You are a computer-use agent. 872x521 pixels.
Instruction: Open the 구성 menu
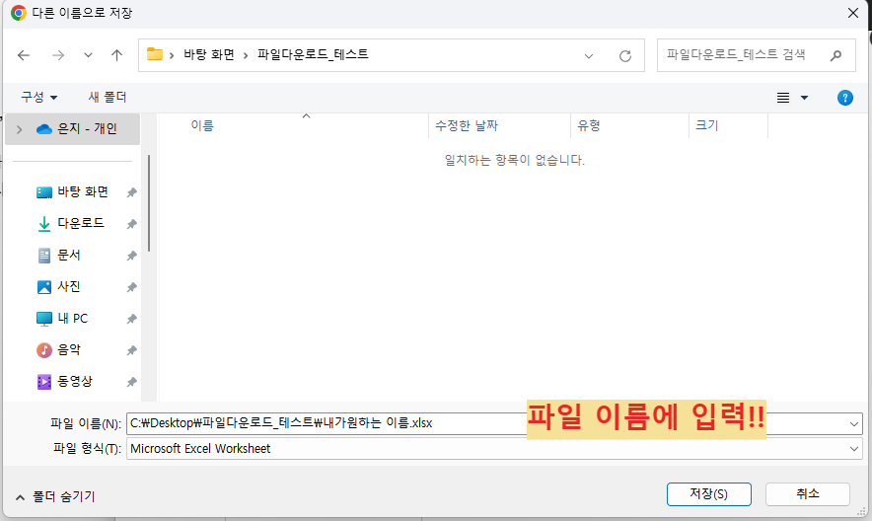38,98
